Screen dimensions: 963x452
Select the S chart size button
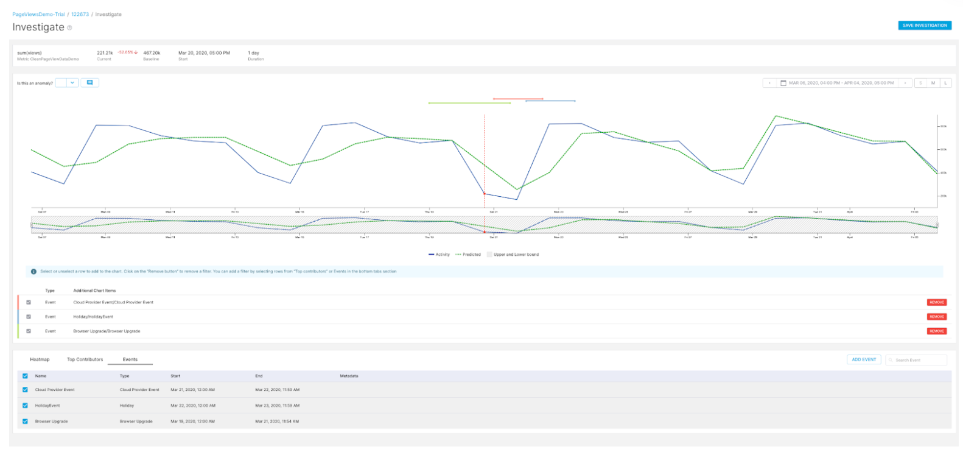coord(920,83)
